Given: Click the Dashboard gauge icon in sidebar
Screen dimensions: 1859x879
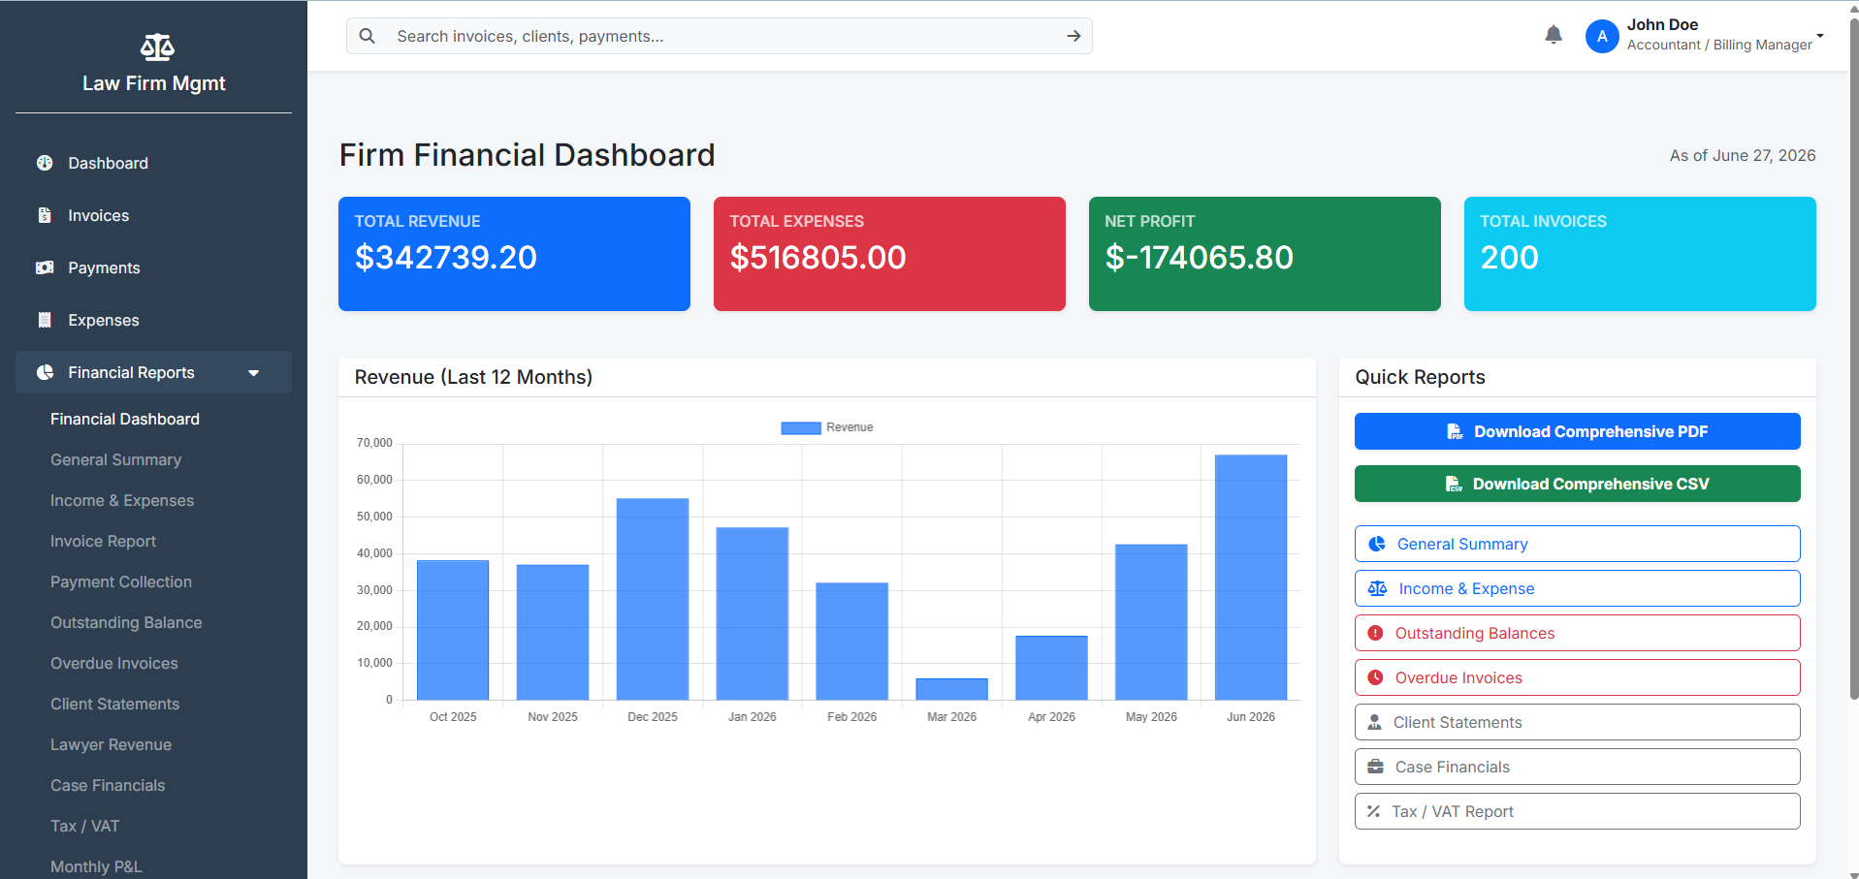Looking at the screenshot, I should (x=45, y=163).
